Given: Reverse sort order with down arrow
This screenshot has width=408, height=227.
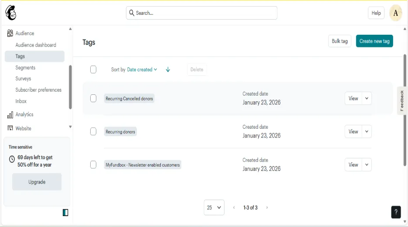Looking at the screenshot, I should coord(168,69).
